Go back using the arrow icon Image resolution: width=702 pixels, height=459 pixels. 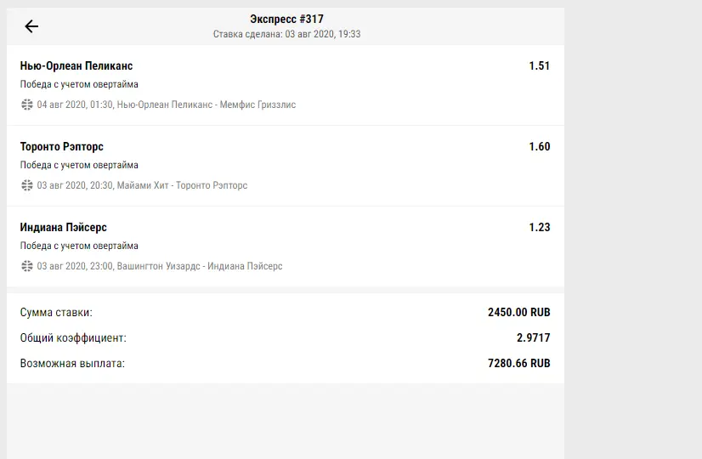(31, 26)
